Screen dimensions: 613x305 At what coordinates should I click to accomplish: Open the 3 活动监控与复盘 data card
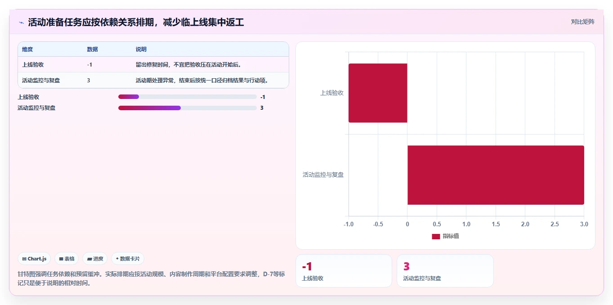(445, 271)
